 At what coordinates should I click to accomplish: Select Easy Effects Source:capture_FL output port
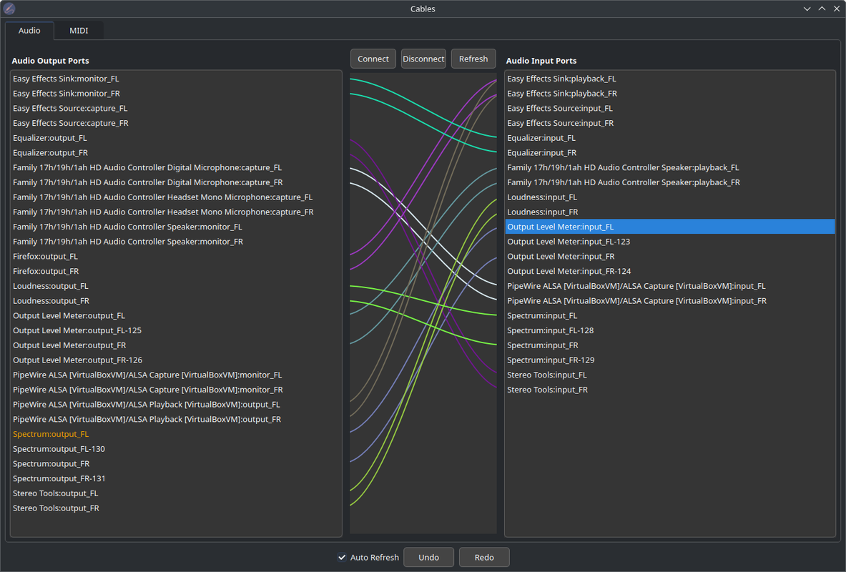(176, 109)
